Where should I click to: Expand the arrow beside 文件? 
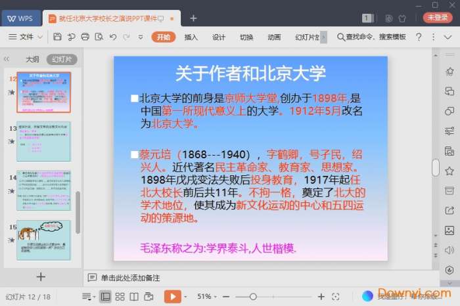pos(41,37)
